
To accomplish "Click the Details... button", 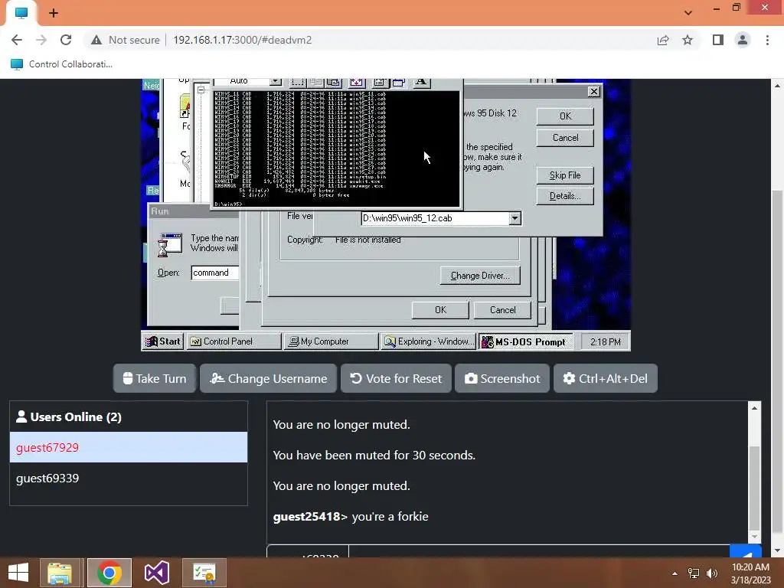I will (565, 196).
